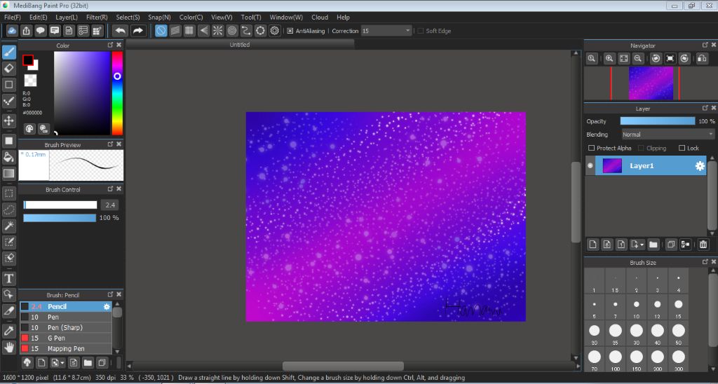Click the flip view icon in Navigator
Viewport: 718px width, 384px height.
pos(702,58)
